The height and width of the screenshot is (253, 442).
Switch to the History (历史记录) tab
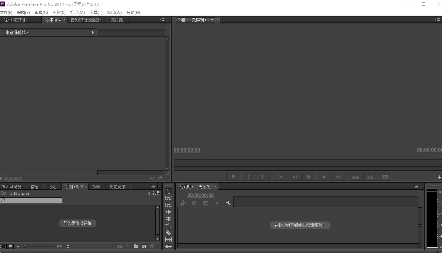click(118, 187)
